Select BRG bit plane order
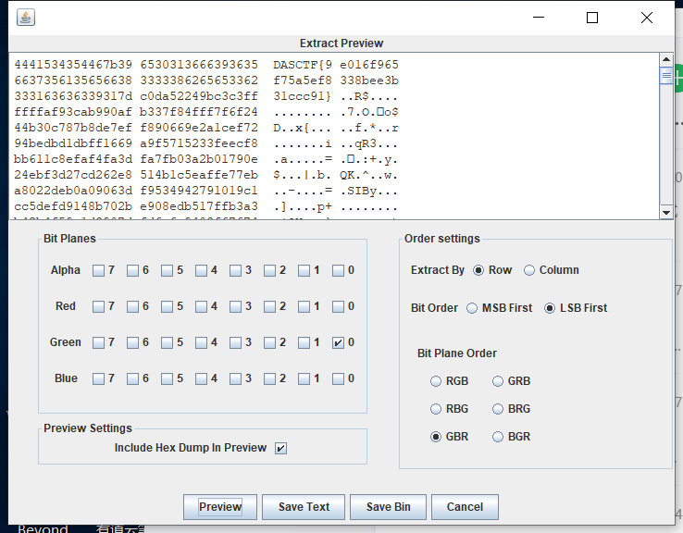The image size is (683, 533). coord(497,409)
